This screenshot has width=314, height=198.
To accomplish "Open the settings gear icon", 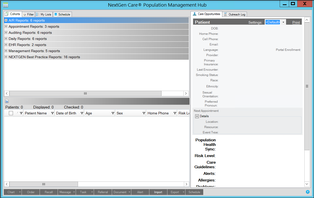I will [x=308, y=192].
